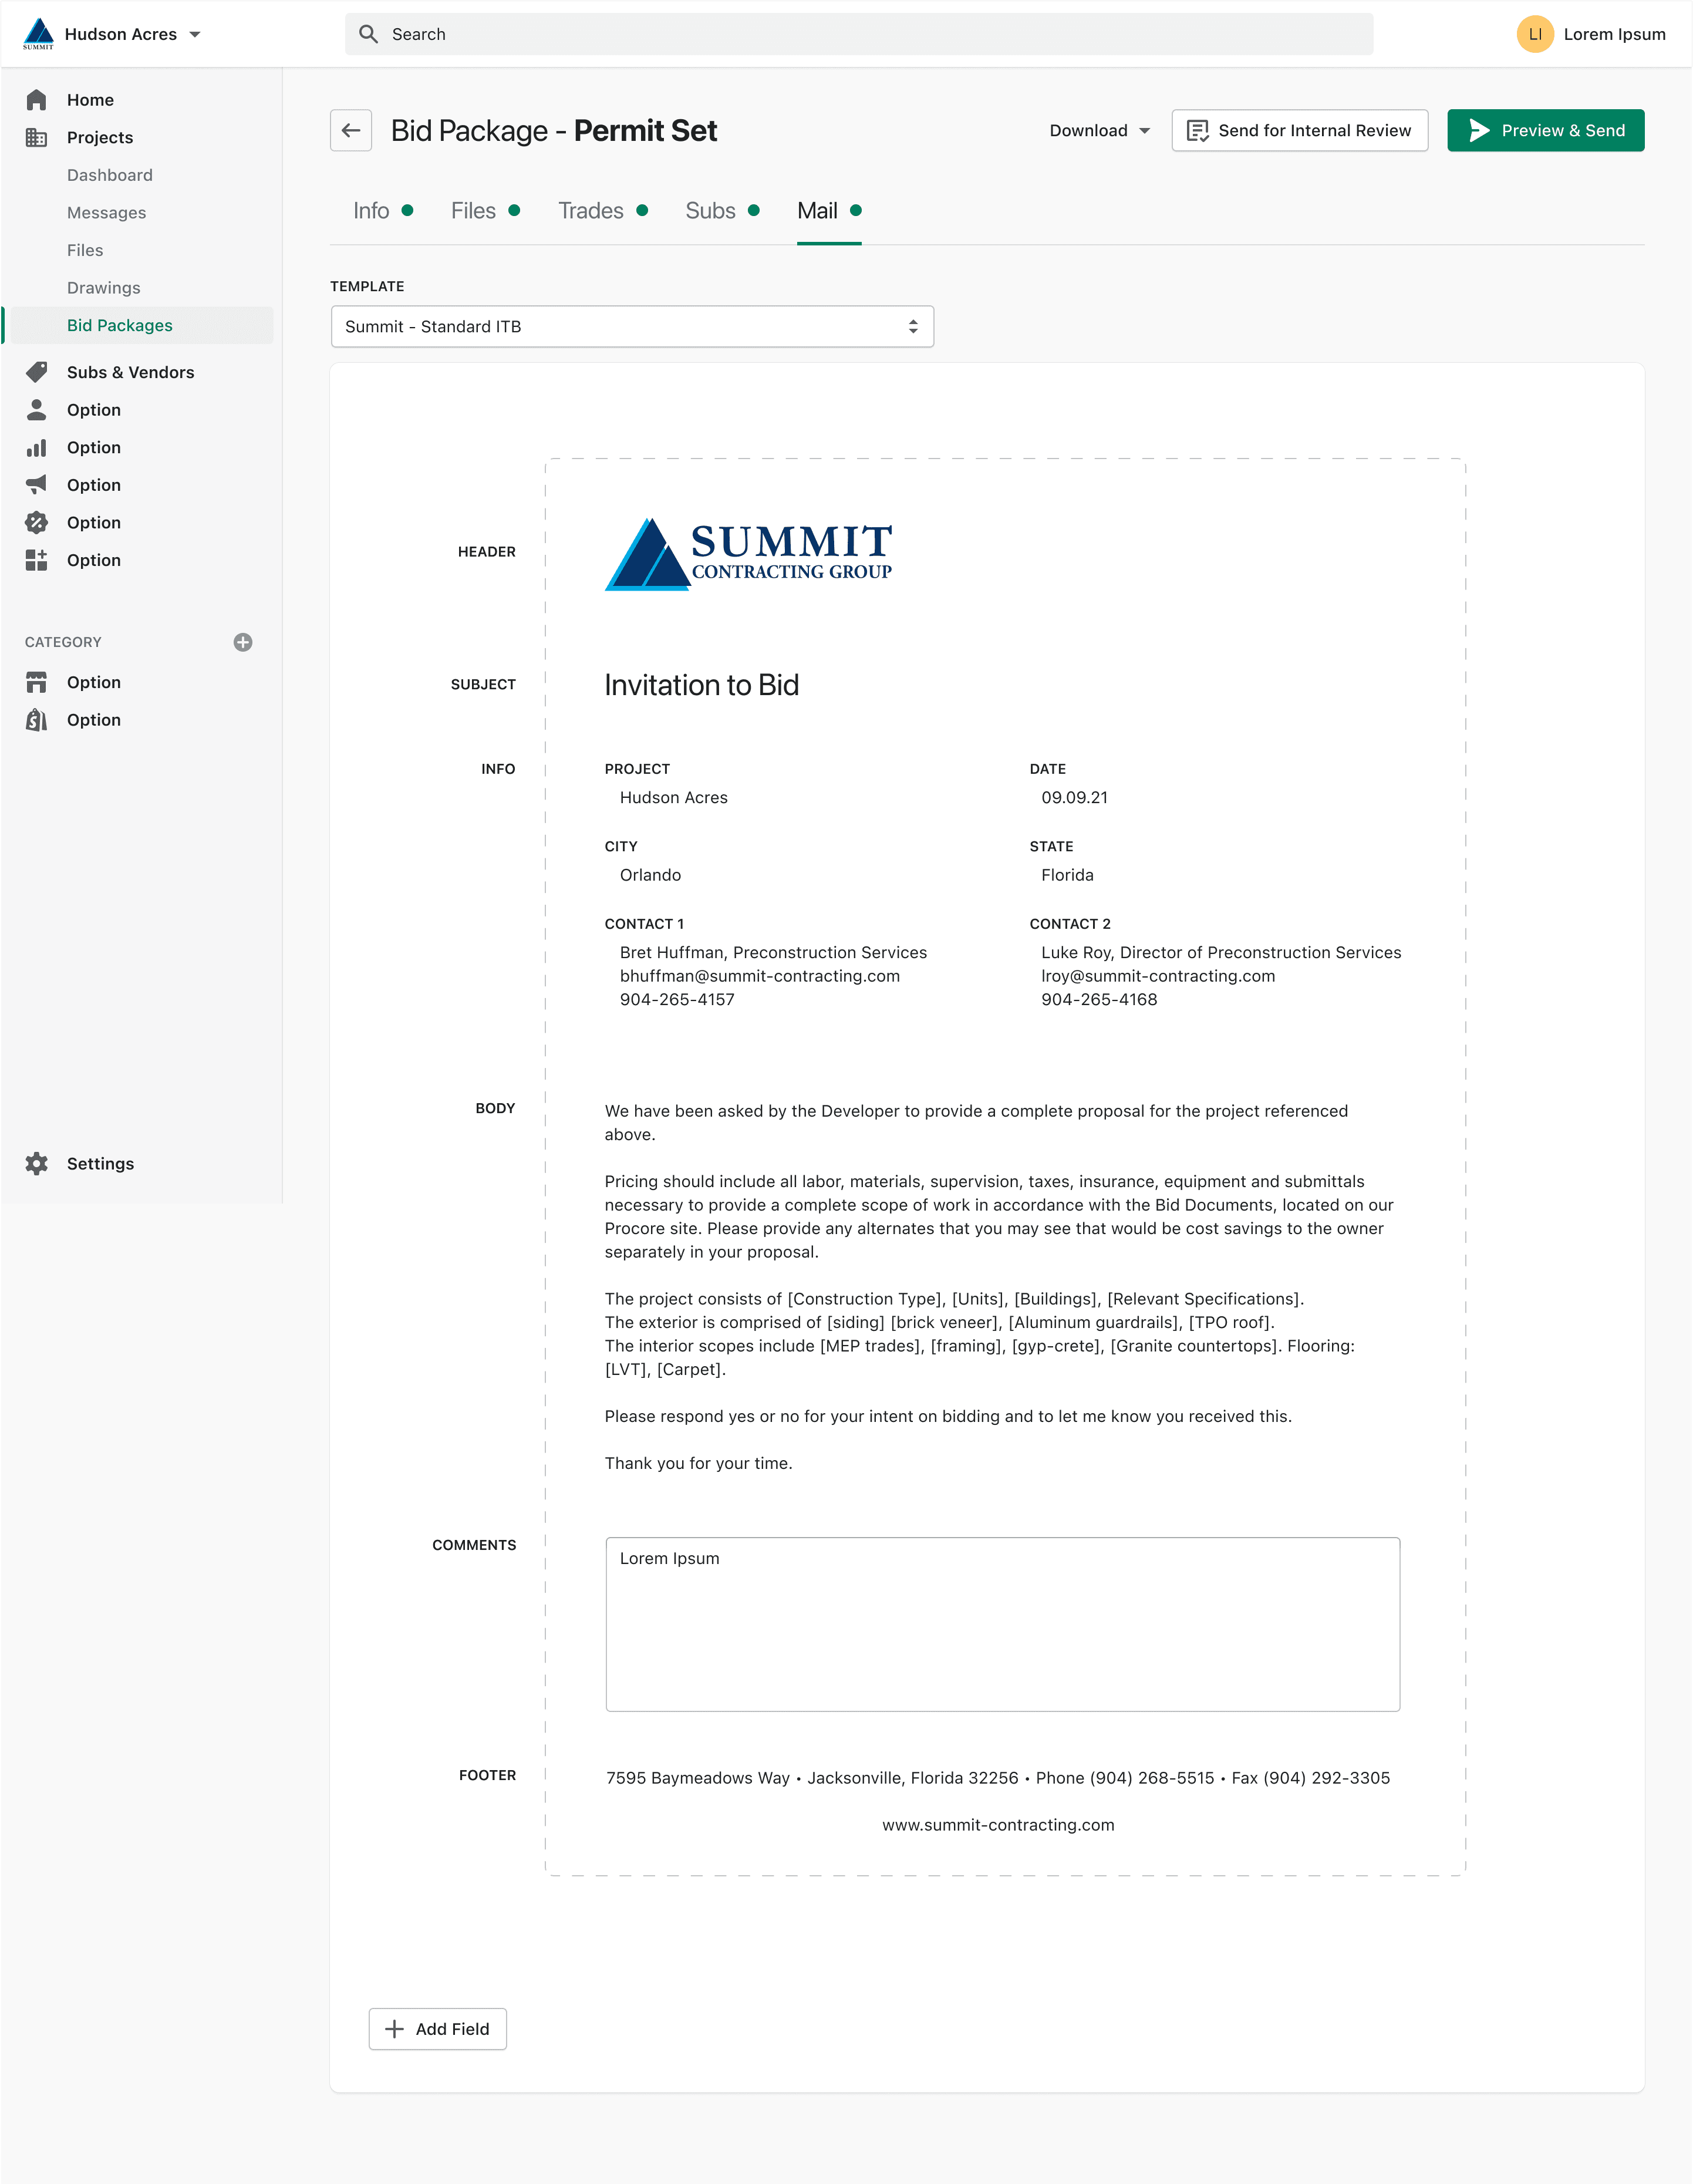The height and width of the screenshot is (2184, 1693).
Task: Click the bar chart Option icon
Action: click(x=37, y=448)
